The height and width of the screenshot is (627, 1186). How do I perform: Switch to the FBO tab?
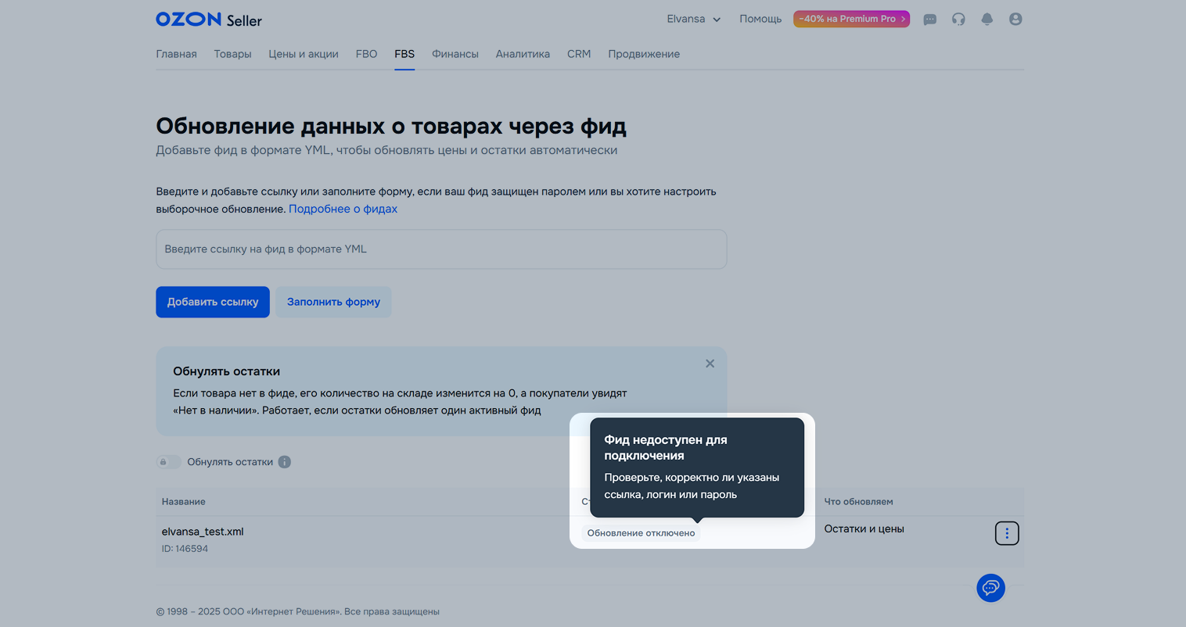coord(366,54)
